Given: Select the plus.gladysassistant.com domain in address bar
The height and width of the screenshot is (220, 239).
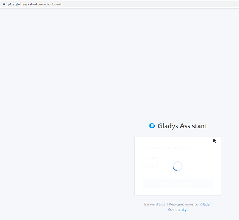Looking at the screenshot, I should coord(26,4).
